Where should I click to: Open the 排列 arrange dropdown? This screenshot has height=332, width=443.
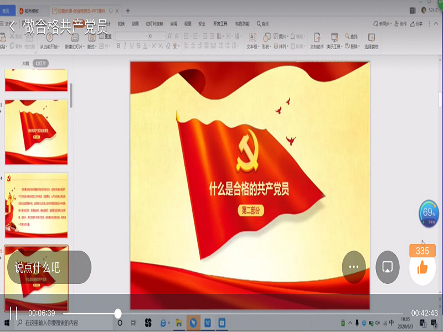click(281, 46)
